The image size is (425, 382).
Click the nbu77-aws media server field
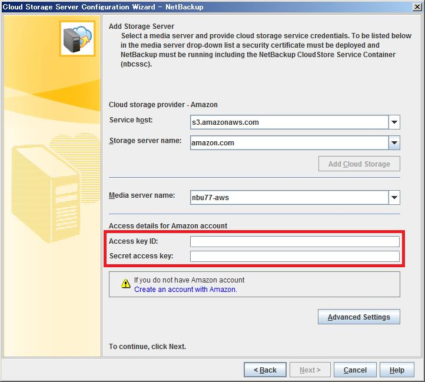(x=289, y=198)
